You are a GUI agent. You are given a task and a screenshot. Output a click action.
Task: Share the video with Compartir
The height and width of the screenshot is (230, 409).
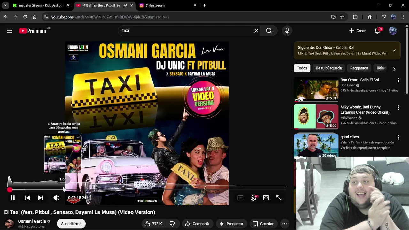point(197,224)
